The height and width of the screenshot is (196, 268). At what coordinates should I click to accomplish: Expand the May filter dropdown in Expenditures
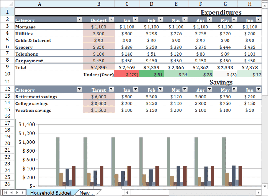(x=234, y=20)
